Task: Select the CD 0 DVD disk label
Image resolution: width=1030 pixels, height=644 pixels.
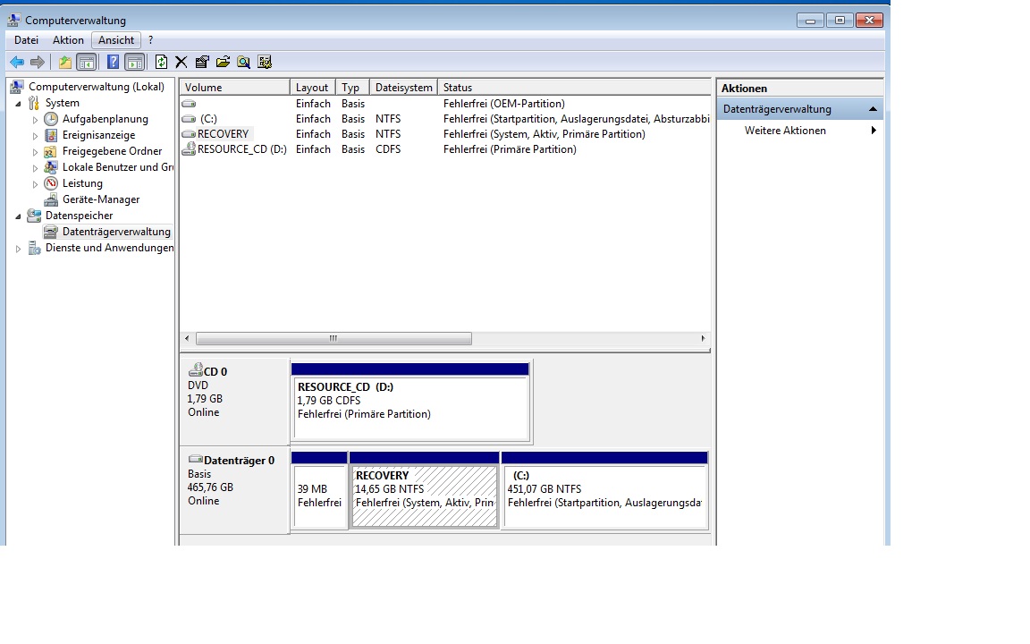Action: point(234,402)
